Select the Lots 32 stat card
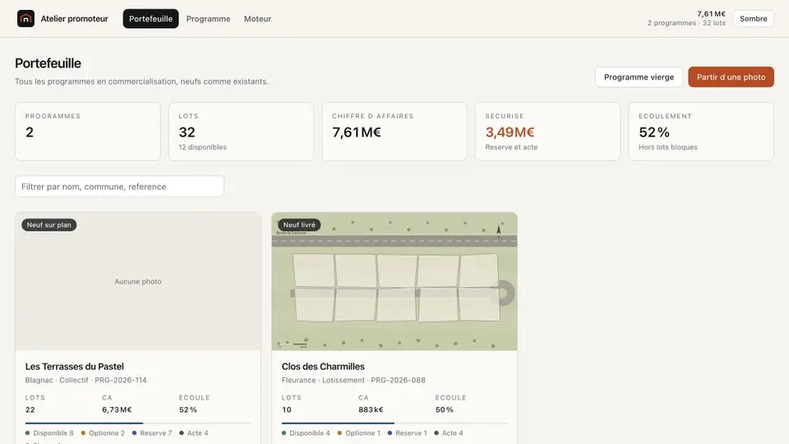The height and width of the screenshot is (444, 789). coord(241,132)
